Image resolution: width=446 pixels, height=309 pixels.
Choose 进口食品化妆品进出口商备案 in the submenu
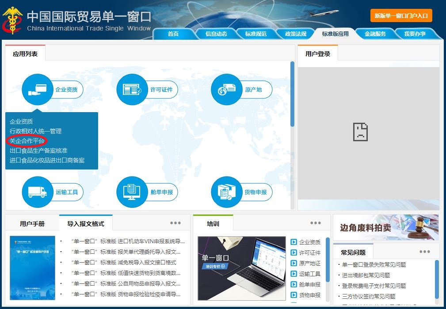tap(47, 160)
